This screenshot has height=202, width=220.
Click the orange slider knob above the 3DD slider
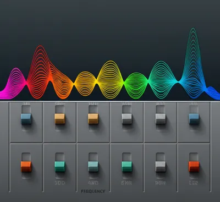[x=60, y=119]
